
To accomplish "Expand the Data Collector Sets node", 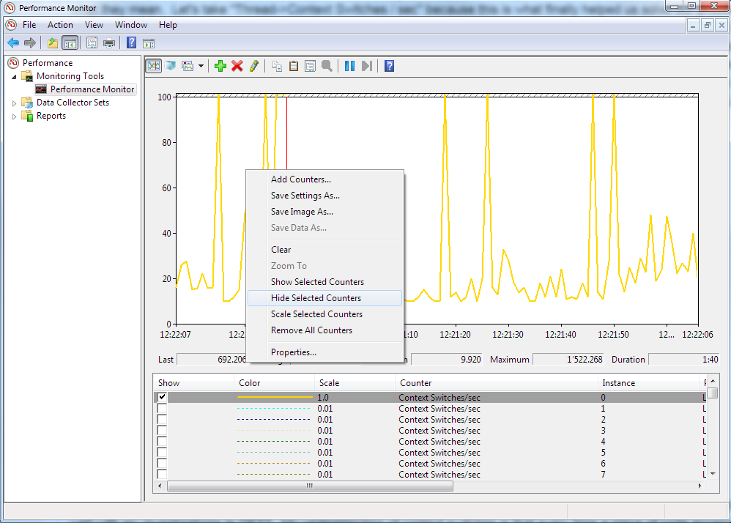I will (x=14, y=103).
